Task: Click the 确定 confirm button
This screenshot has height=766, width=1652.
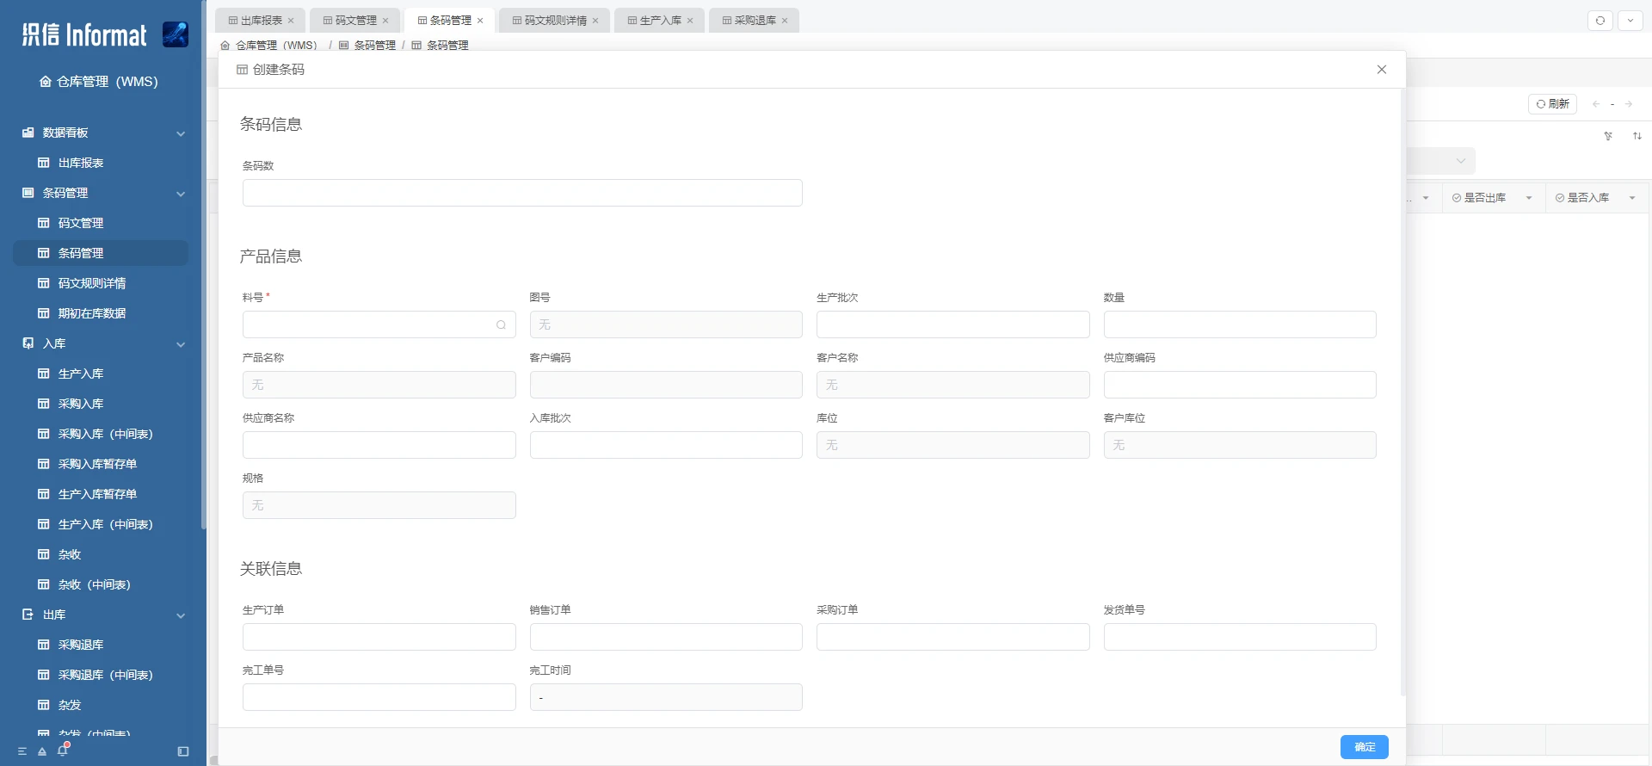Action: pyautogui.click(x=1365, y=747)
